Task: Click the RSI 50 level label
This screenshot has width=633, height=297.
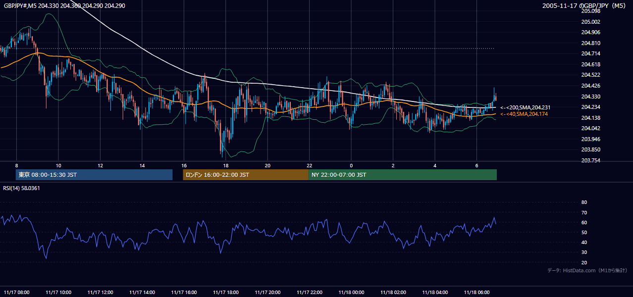Action: (x=584, y=232)
